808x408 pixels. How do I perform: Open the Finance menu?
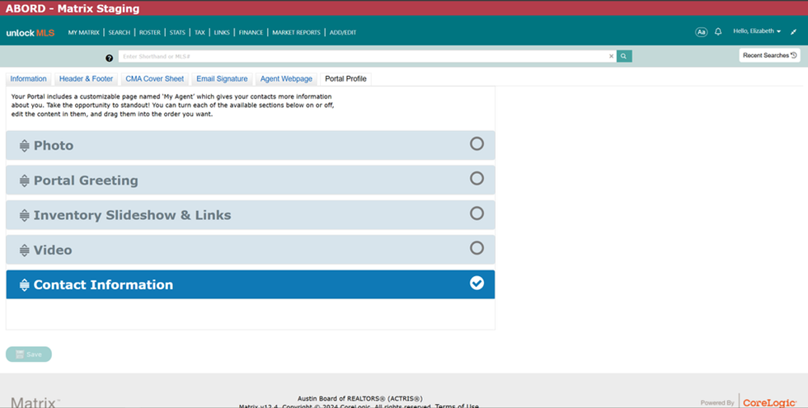(251, 32)
